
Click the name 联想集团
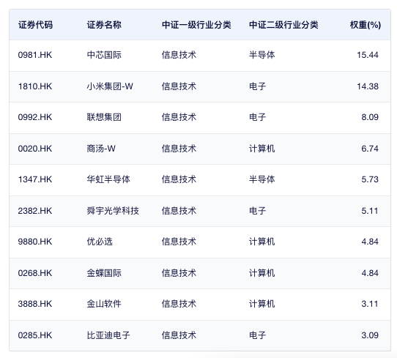tap(104, 117)
